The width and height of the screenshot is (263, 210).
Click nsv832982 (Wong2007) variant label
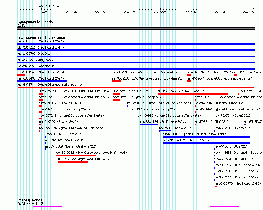(x=35, y=60)
